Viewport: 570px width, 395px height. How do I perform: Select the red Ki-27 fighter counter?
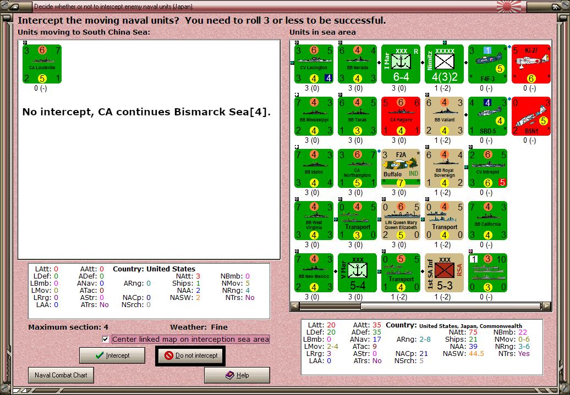(x=531, y=64)
